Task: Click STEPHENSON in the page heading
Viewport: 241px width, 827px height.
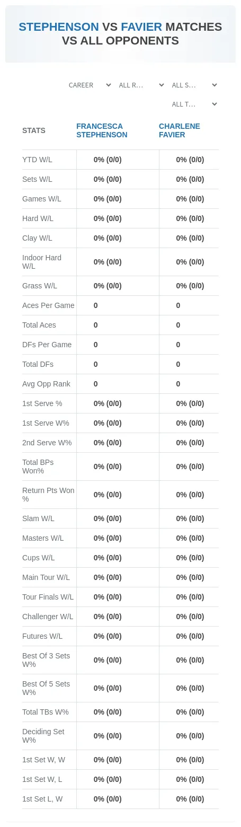Action: (x=59, y=27)
